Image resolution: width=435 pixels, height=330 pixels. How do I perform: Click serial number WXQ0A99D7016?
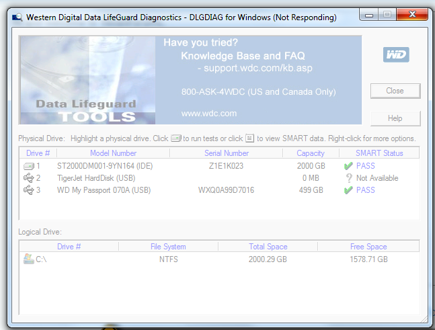pyautogui.click(x=226, y=190)
